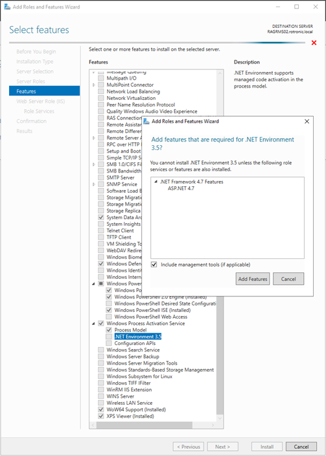Expand the Remote Server Administration node
Image resolution: width=326 pixels, height=456 pixels.
93,138
